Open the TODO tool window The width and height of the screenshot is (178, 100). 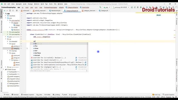pyautogui.click(x=6, y=94)
